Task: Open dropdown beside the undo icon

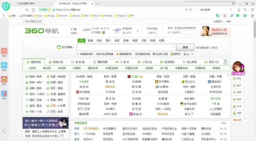Action: (x=248, y=10)
